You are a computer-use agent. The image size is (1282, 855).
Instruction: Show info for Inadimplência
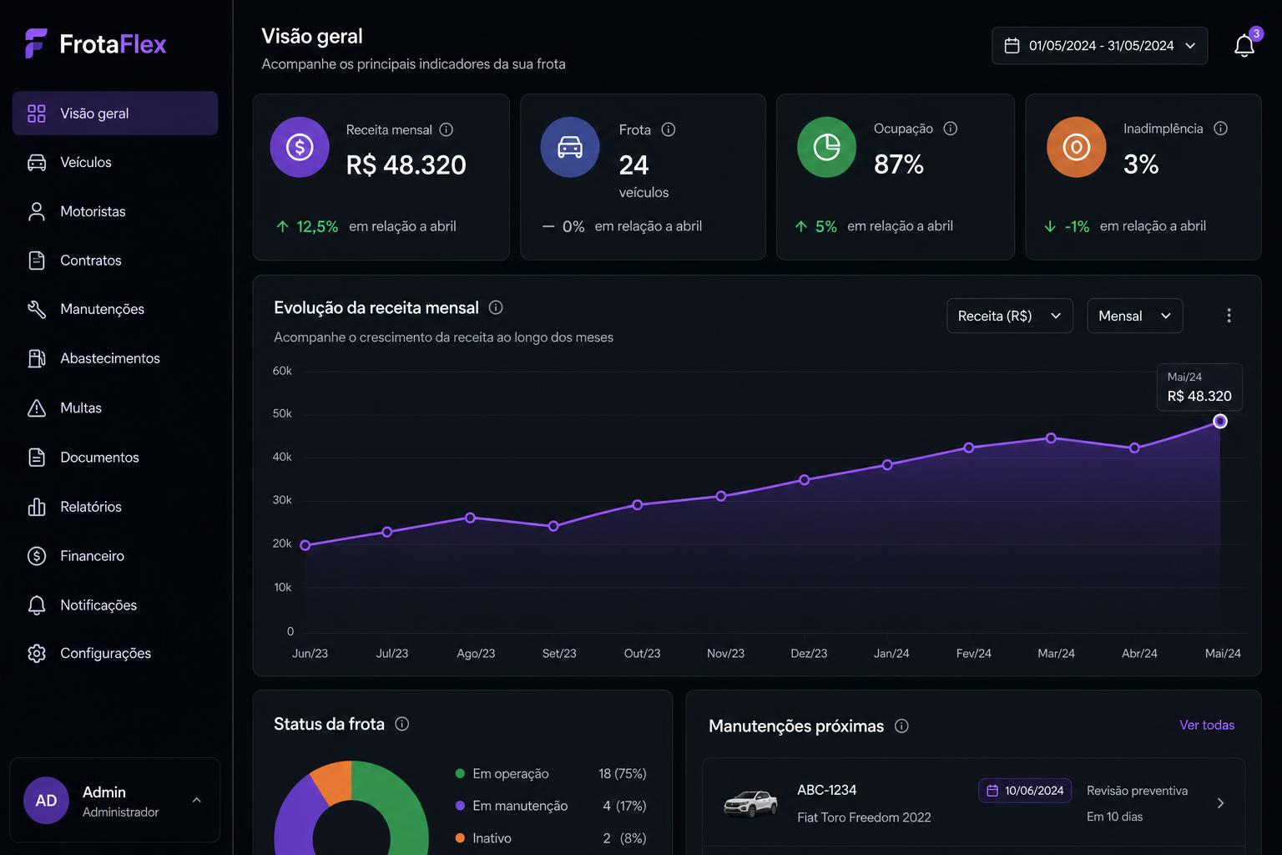click(x=1221, y=129)
